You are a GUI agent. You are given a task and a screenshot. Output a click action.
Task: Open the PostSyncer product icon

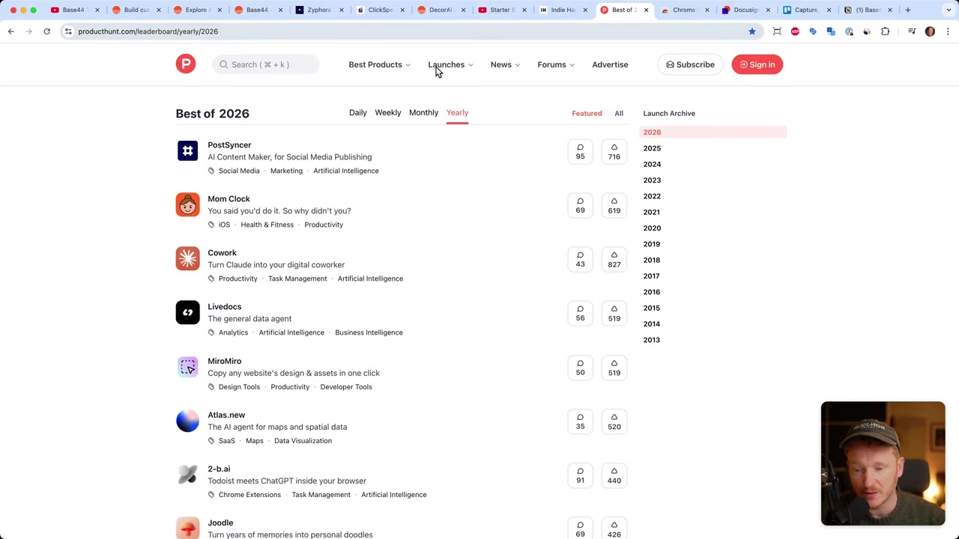(187, 150)
